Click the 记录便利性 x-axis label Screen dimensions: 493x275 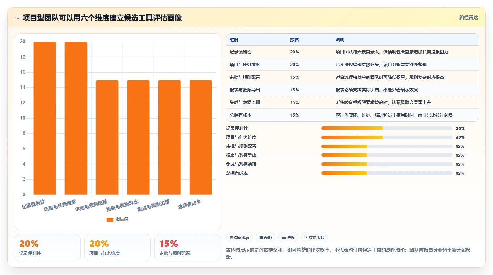33,205
